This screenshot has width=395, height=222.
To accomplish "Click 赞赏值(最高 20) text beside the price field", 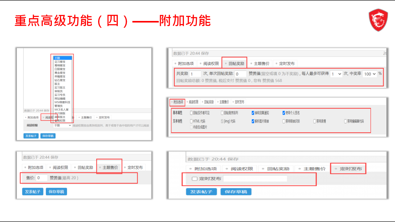I will click(x=64, y=178).
